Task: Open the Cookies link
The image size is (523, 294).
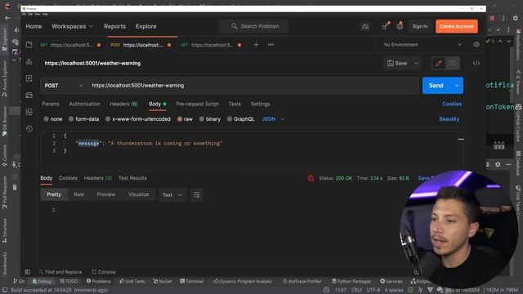Action: click(452, 104)
